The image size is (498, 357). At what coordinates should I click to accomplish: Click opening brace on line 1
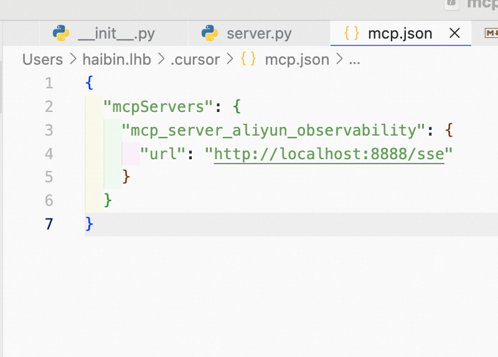pos(89,83)
